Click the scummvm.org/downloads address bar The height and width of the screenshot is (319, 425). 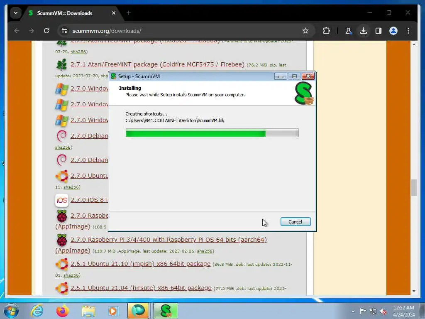pyautogui.click(x=186, y=31)
